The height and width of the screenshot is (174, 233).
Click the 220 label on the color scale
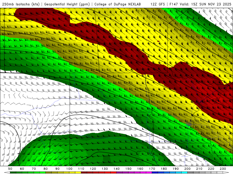click(x=211, y=169)
